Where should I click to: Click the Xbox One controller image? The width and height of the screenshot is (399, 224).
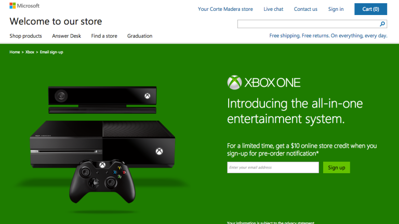(x=102, y=181)
